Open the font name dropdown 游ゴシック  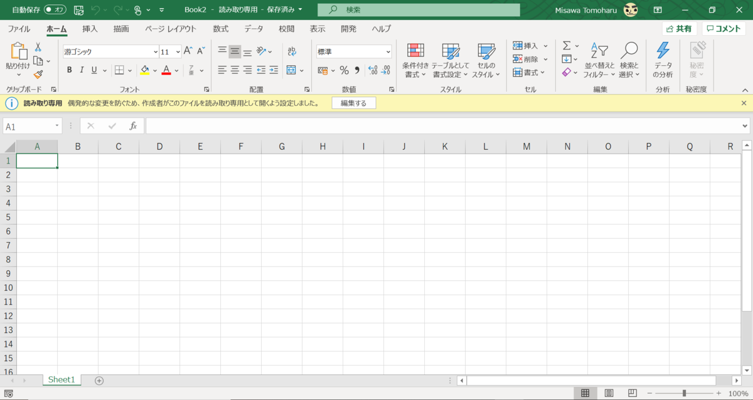point(156,52)
